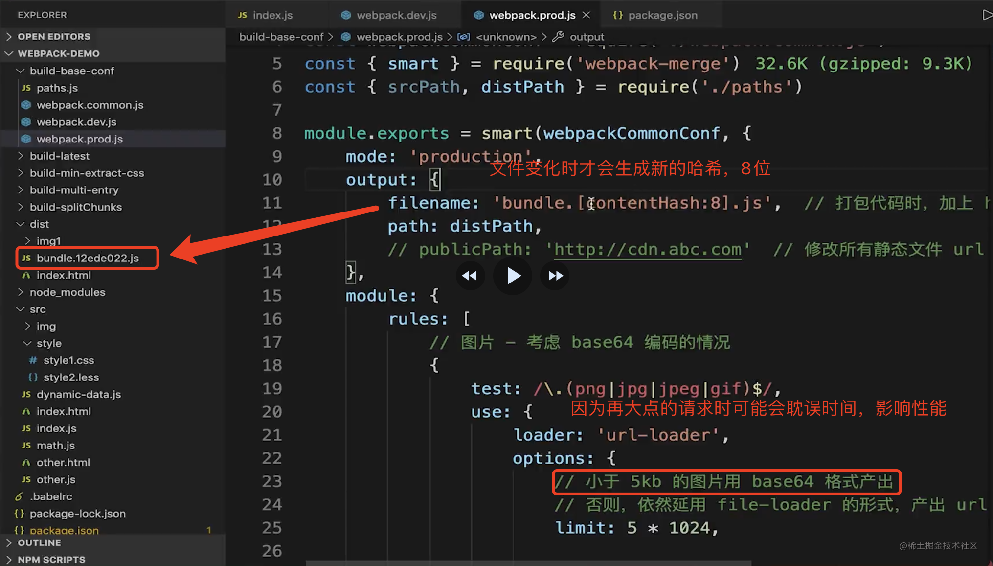Open bundle.12ede022.js in the explorer
The width and height of the screenshot is (993, 566).
88,258
